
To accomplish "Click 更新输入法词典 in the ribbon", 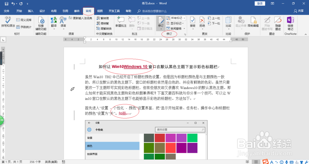I will tap(80, 18).
